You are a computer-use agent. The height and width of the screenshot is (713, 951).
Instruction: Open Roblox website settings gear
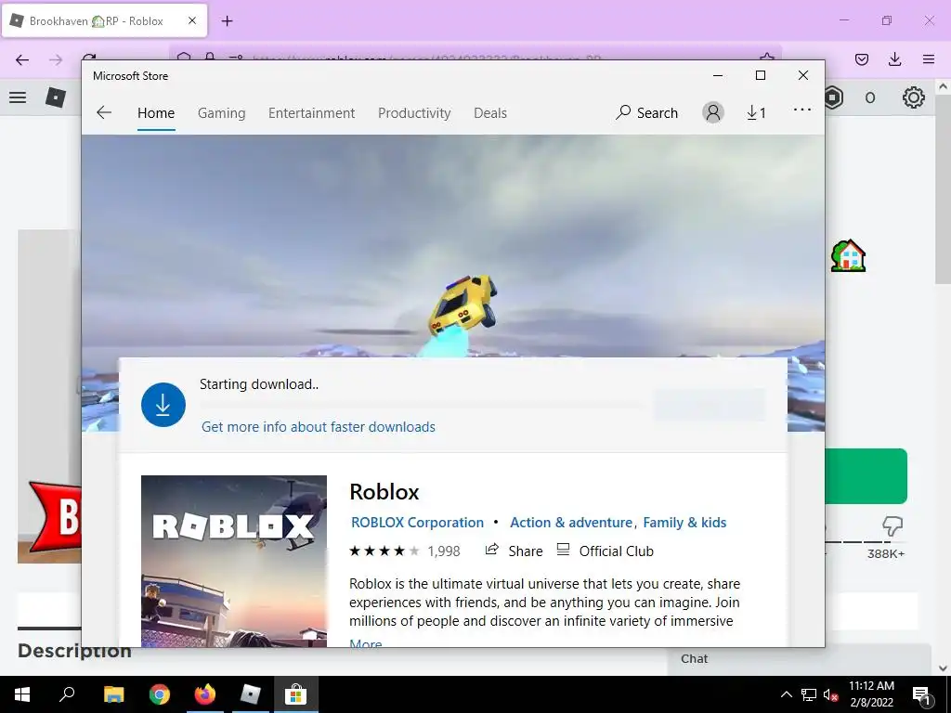[x=914, y=97]
